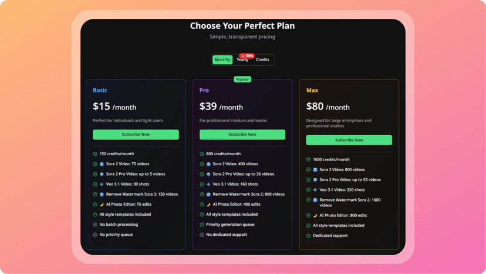Switch pricing to Yearly billing
This screenshot has height=274, width=486.
click(242, 59)
